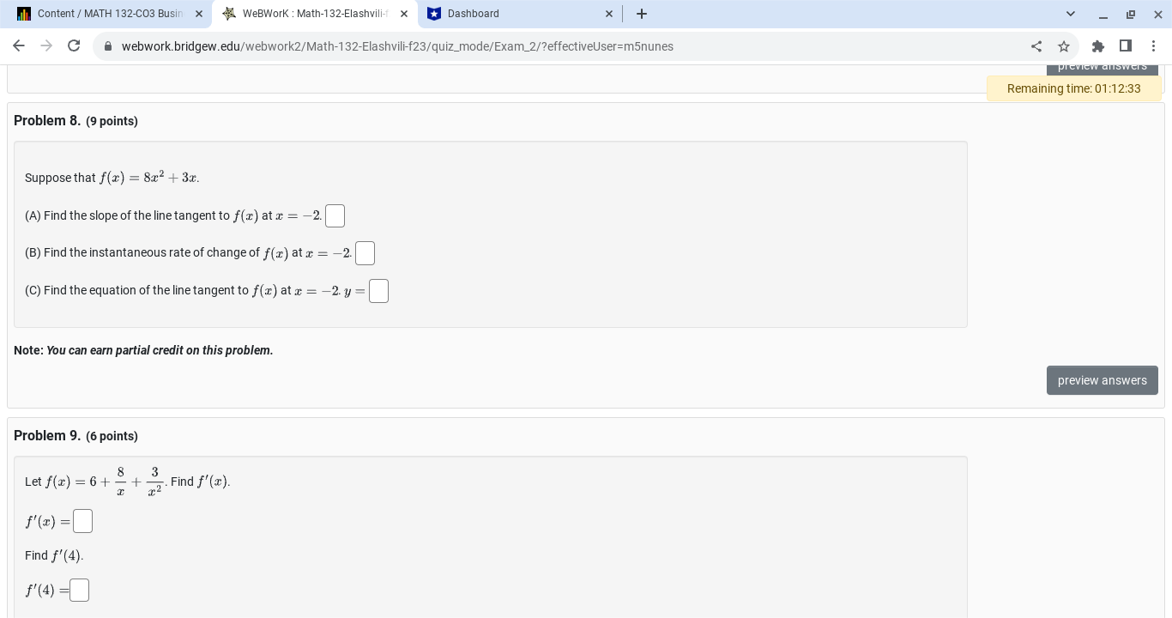Click the Brightspace logo on the Dashboard tab

[x=433, y=14]
